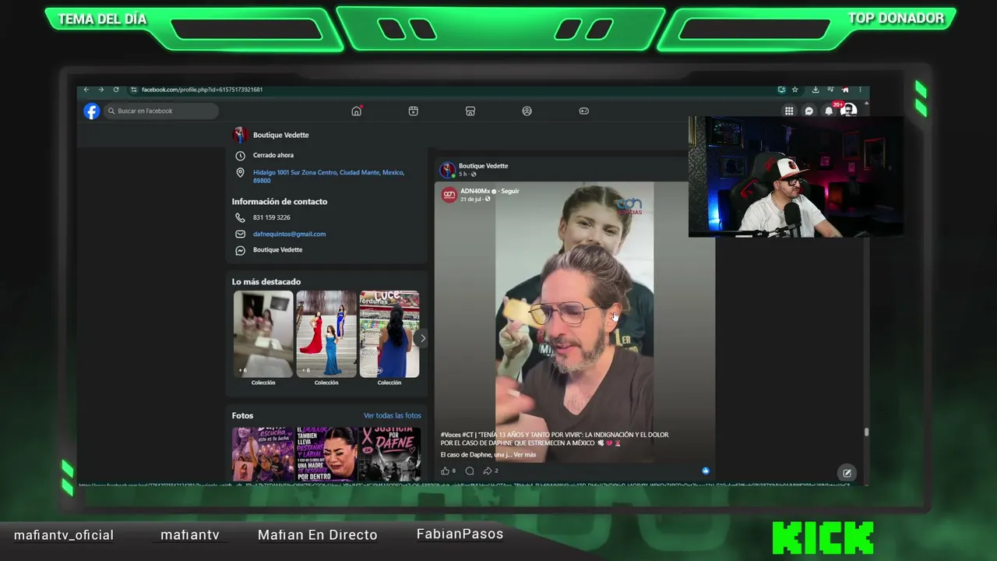Open the Facebook Reels/Video tab
Image resolution: width=997 pixels, height=561 pixels.
(414, 111)
